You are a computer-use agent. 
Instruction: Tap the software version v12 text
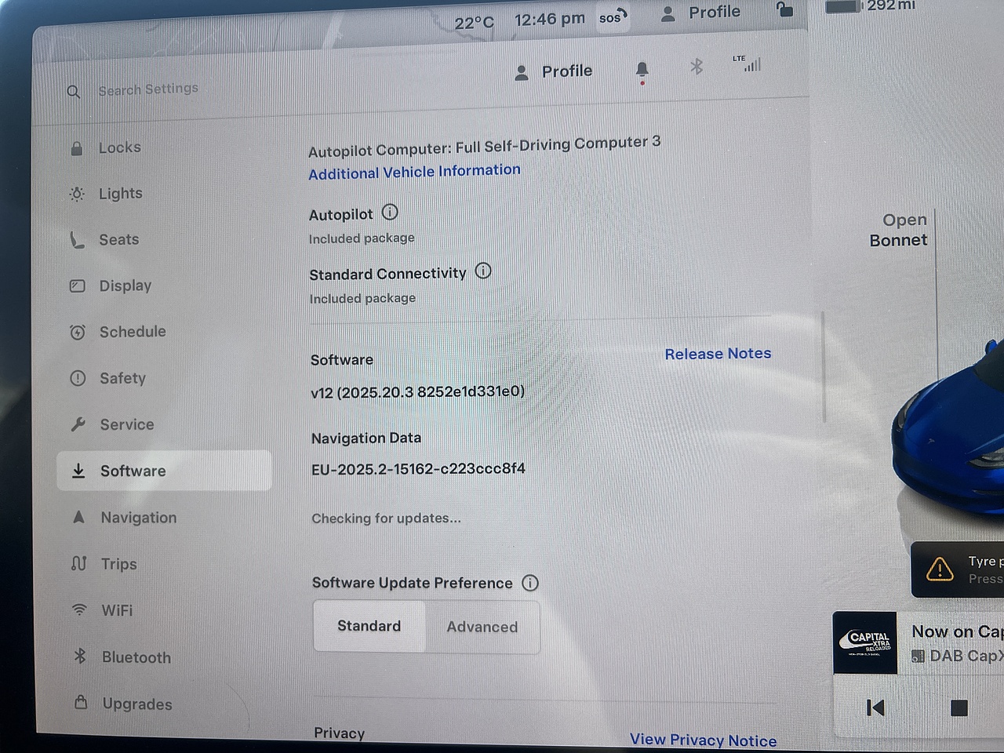click(417, 391)
